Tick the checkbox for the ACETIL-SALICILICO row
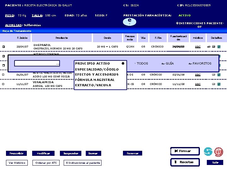 point(3,75)
